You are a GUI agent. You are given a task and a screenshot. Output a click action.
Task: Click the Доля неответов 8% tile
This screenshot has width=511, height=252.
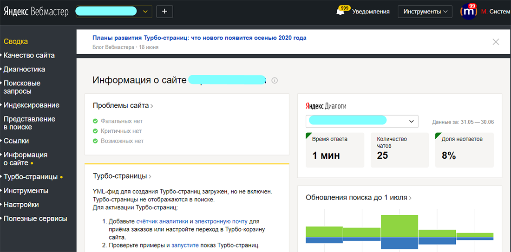coord(465,150)
